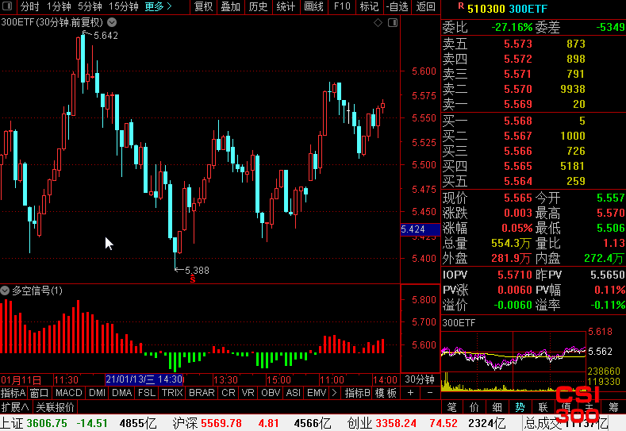Zoom in chart with + button
This screenshot has height=431, width=626.
[410, 393]
